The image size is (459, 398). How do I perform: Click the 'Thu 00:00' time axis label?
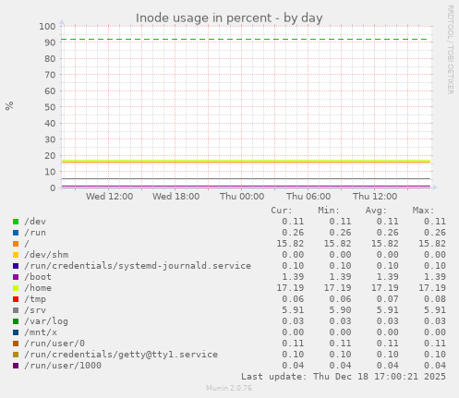[x=242, y=197]
